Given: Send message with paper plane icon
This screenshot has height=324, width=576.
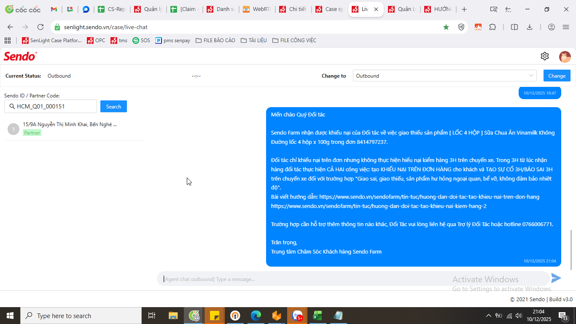Looking at the screenshot, I should 556,278.
